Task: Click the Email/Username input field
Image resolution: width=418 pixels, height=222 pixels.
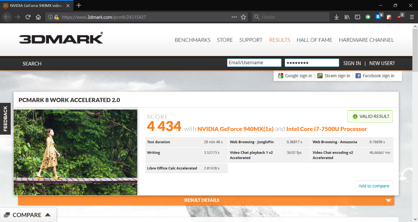Action: 254,63
